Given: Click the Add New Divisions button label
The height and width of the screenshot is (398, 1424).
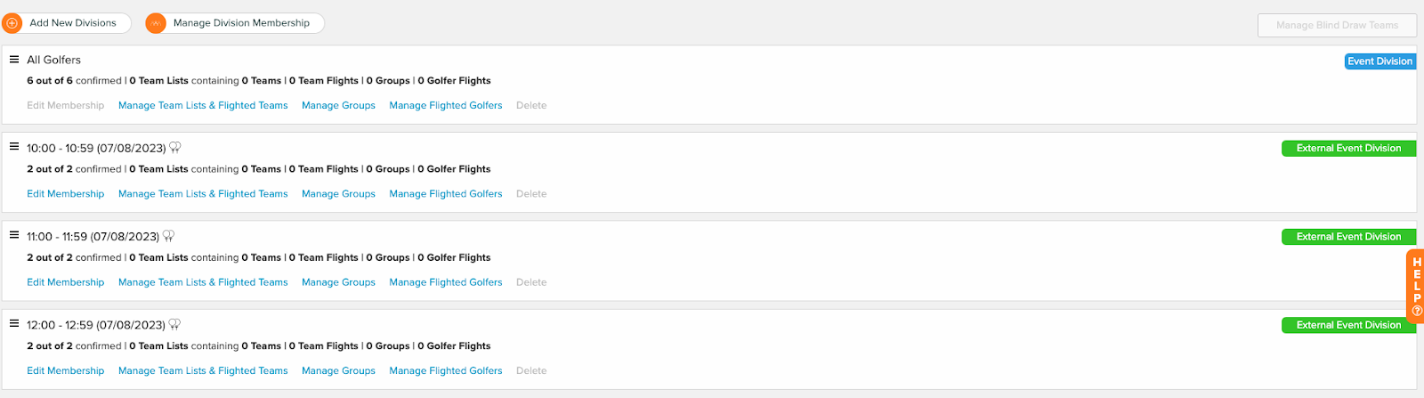Looking at the screenshot, I should point(73,23).
